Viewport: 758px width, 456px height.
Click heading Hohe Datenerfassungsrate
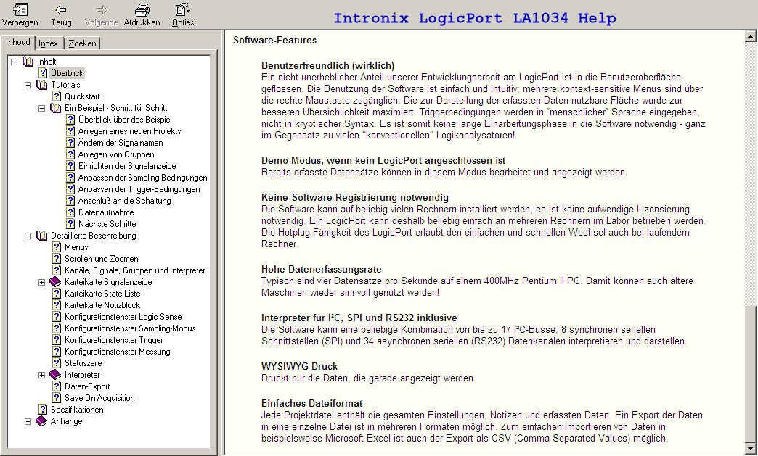322,269
